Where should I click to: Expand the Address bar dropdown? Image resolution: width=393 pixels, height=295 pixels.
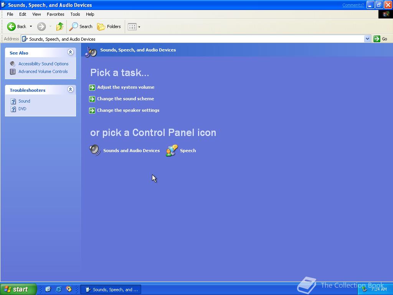pyautogui.click(x=367, y=39)
